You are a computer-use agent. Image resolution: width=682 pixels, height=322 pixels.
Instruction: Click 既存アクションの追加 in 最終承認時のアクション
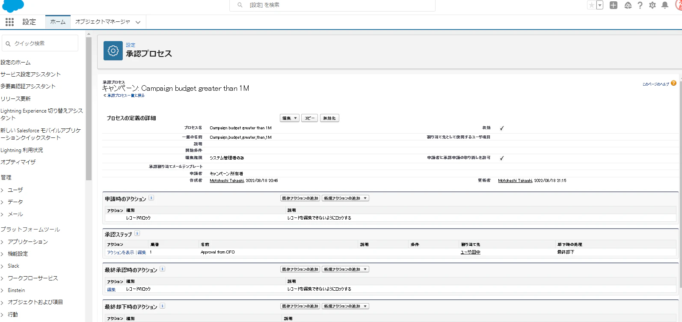[300, 269]
